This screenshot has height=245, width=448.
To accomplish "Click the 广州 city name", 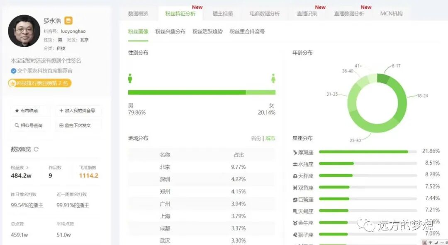I will click(x=165, y=204).
